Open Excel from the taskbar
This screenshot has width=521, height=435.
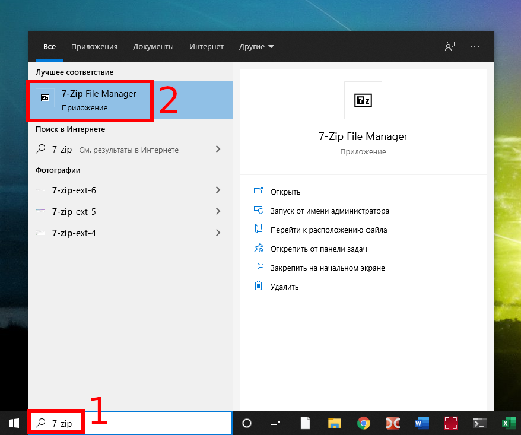[x=508, y=423]
